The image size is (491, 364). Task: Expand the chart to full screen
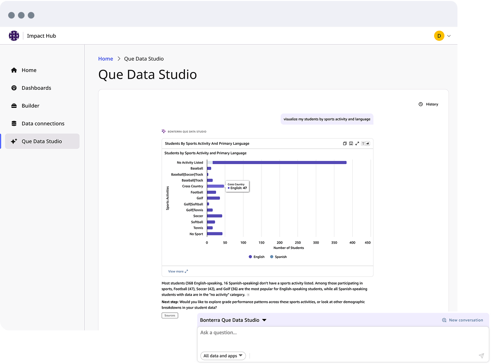[357, 143]
